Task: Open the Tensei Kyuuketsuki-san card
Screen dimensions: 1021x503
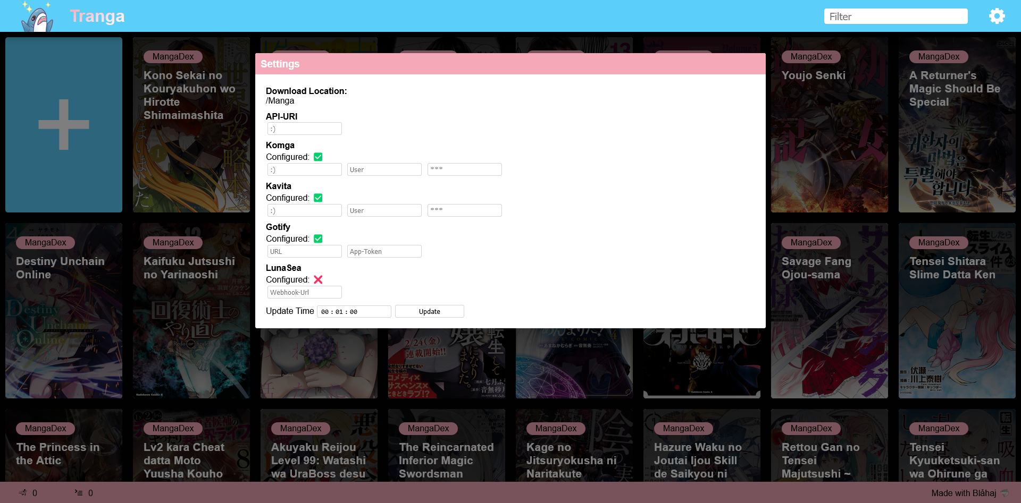Action: [x=957, y=445]
